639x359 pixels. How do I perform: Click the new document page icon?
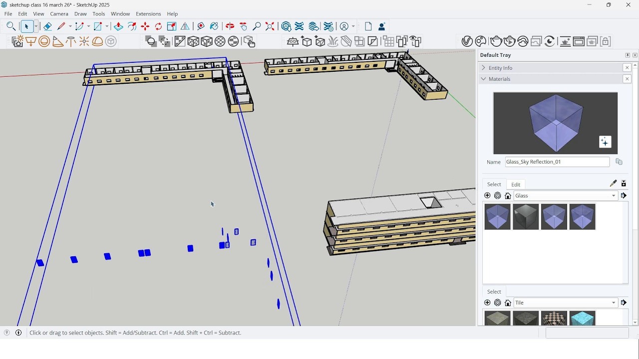pyautogui.click(x=368, y=26)
